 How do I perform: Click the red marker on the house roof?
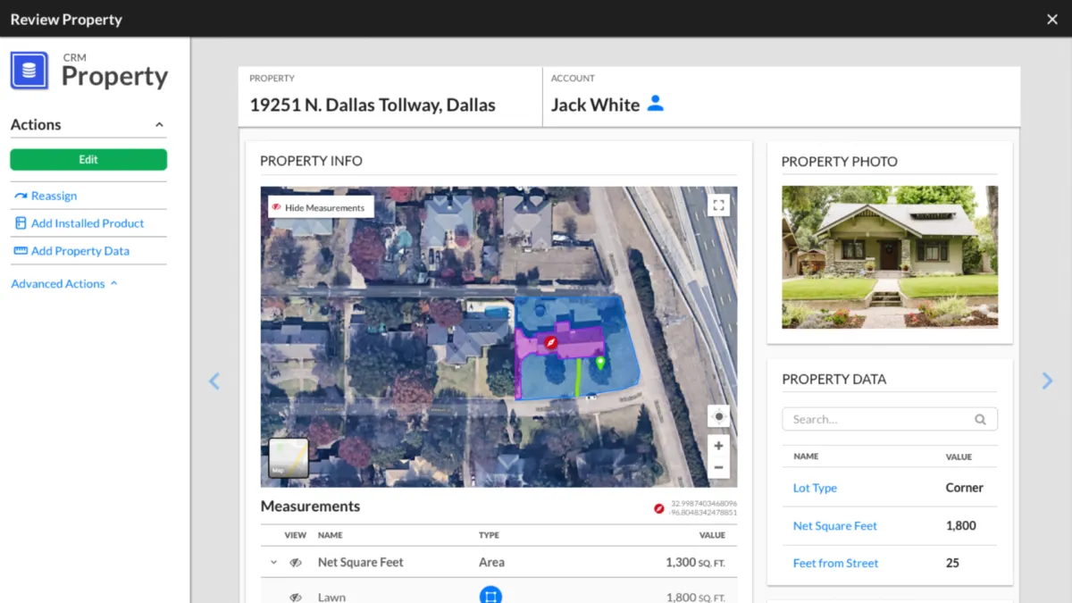pyautogui.click(x=551, y=343)
